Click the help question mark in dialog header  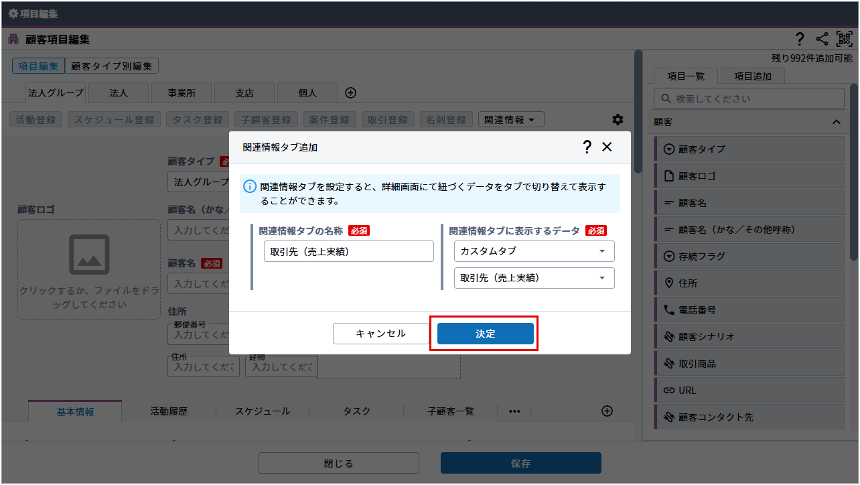click(587, 147)
